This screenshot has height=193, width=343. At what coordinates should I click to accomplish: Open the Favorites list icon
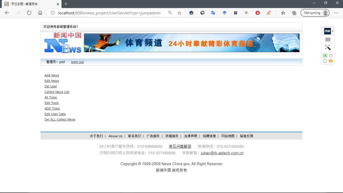[283, 13]
